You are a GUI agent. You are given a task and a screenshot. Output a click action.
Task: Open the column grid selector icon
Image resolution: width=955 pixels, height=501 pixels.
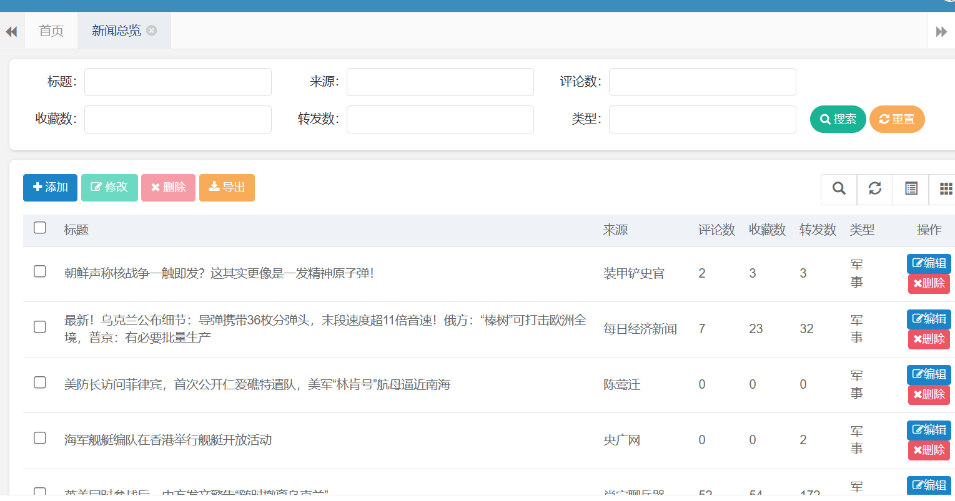pyautogui.click(x=944, y=188)
